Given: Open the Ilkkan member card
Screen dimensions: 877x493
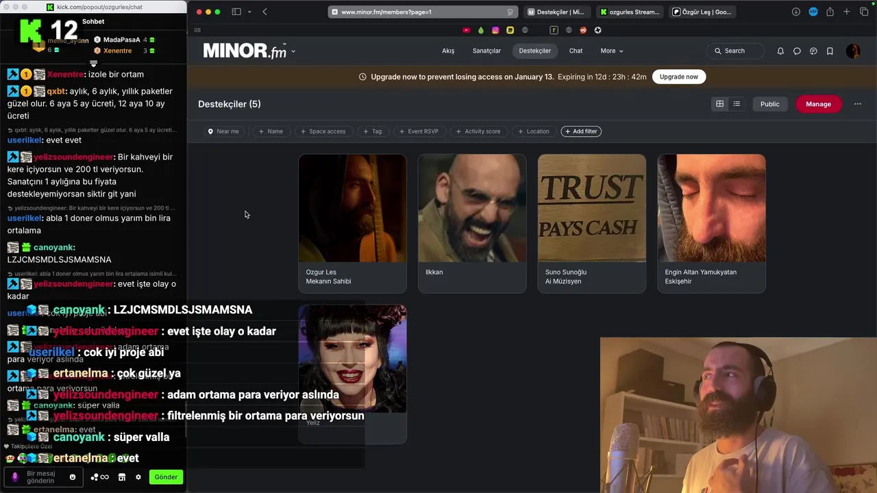Looking at the screenshot, I should (x=472, y=223).
